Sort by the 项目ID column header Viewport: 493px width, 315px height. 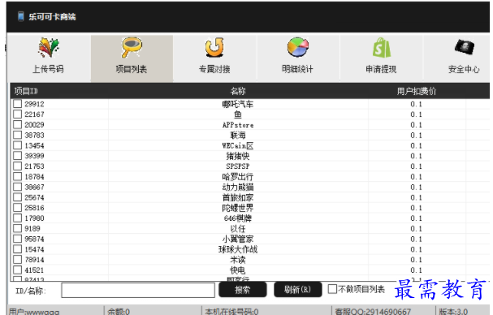(26, 91)
